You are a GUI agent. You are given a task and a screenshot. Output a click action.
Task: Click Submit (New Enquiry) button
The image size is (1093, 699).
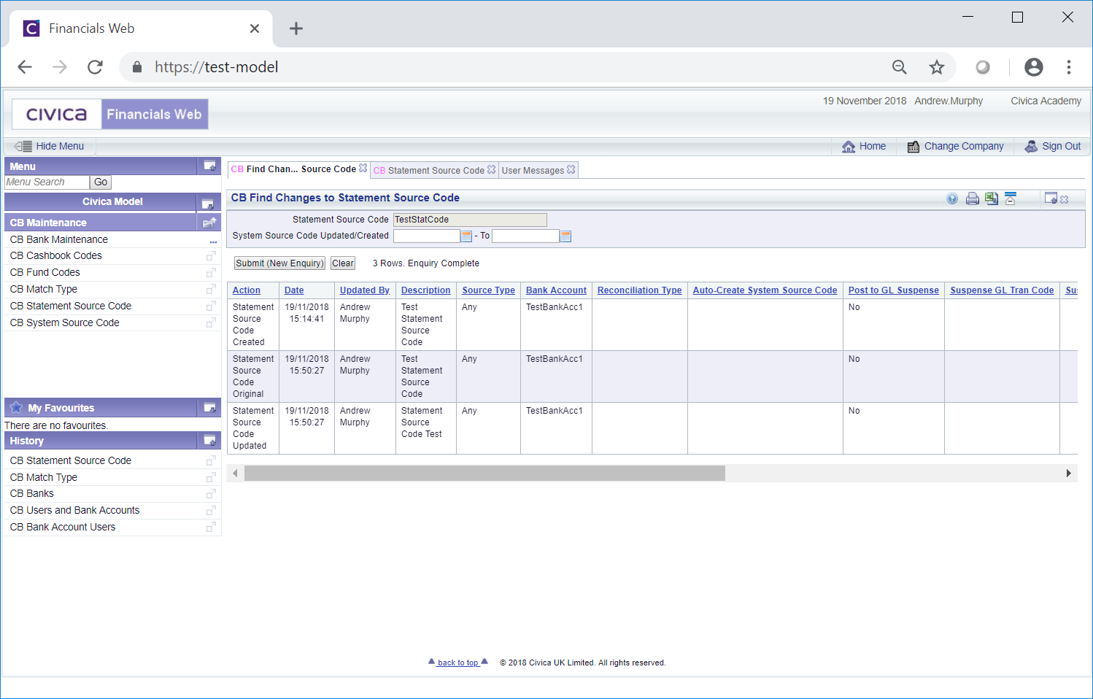coord(279,263)
